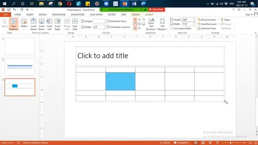
Task: Undo the last action
Action: [15, 10]
